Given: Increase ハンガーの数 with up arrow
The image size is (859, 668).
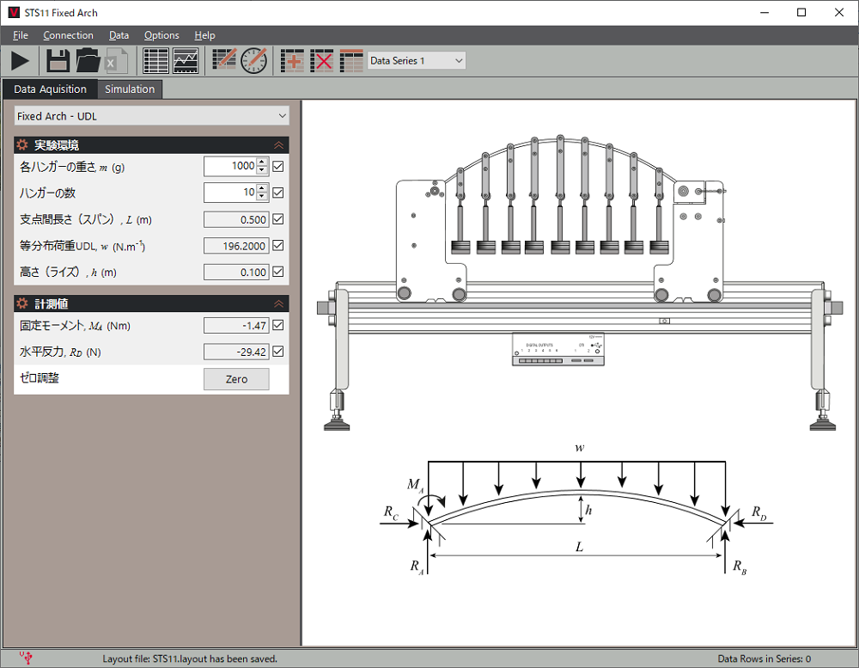Looking at the screenshot, I should [x=262, y=188].
